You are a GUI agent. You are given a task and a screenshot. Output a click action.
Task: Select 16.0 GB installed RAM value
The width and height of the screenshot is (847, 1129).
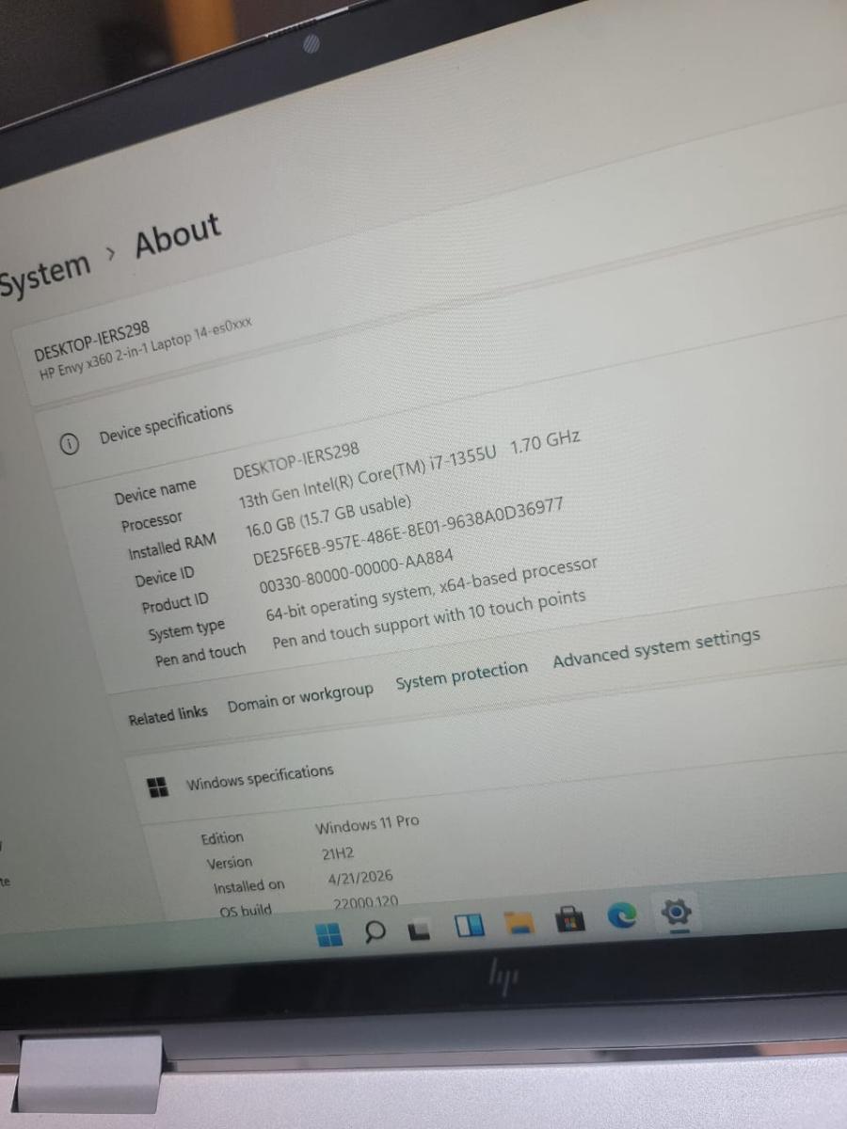pos(328,516)
